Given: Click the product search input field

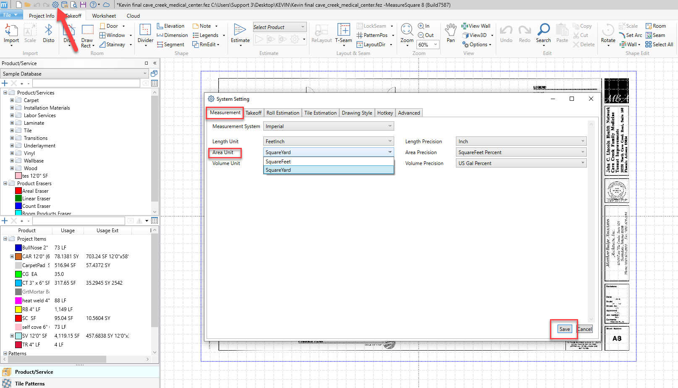Looking at the screenshot, I should [x=86, y=84].
